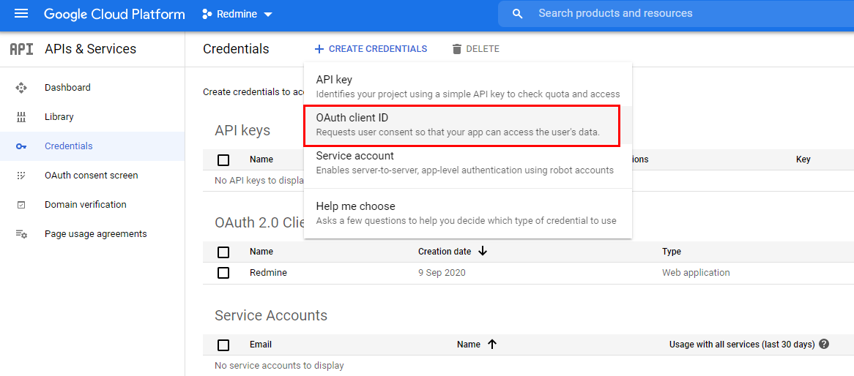Click the No service accounts to display text
This screenshot has height=376, width=854.
pyautogui.click(x=279, y=366)
